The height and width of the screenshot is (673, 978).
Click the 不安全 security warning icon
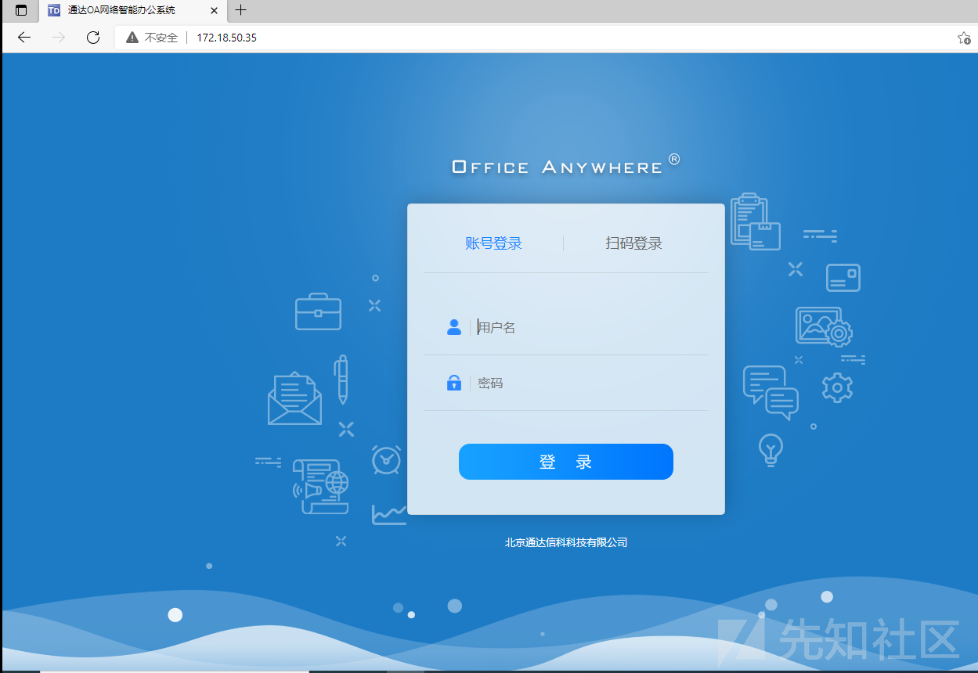tap(132, 38)
